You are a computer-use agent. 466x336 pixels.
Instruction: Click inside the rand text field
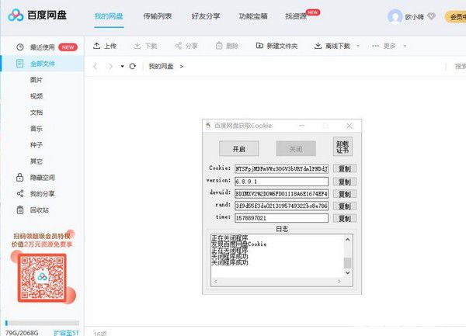[281, 206]
